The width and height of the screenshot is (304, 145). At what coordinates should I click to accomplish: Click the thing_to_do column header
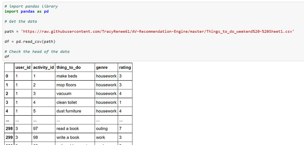pyautogui.click(x=75, y=67)
